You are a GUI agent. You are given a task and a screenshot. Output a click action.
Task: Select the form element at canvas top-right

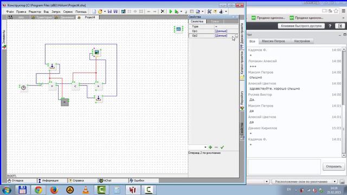pyautogui.click(x=178, y=29)
